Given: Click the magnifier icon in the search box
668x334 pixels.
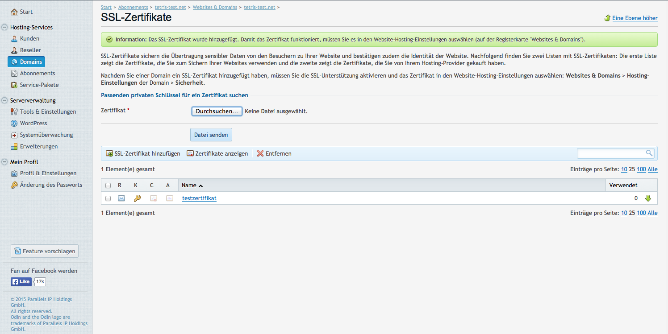Looking at the screenshot, I should (649, 153).
